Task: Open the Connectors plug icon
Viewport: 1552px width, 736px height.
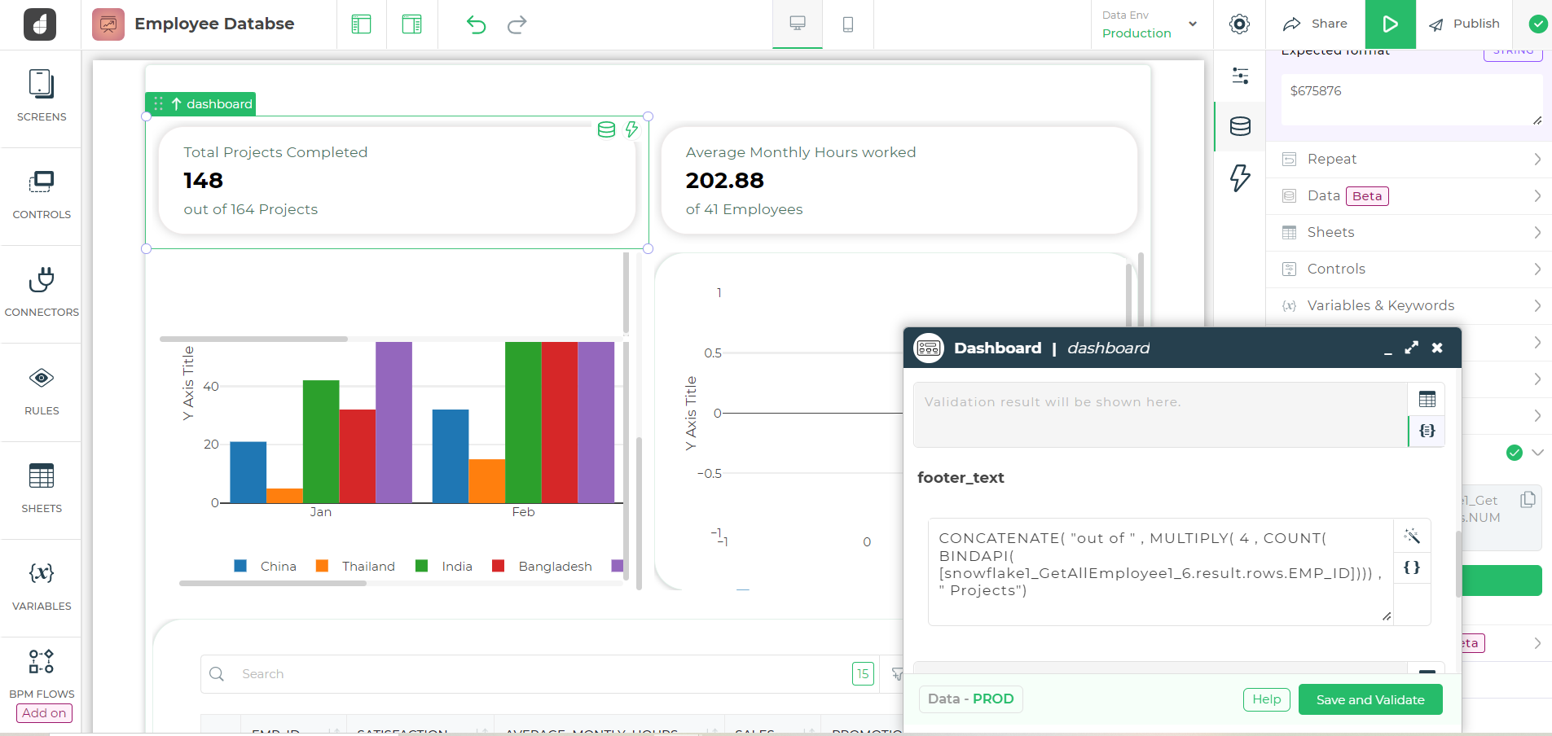Action: (42, 281)
